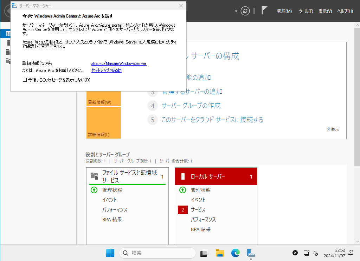This screenshot has height=261, width=360.
Task: Open the notifications flag icon
Action: 264,10
